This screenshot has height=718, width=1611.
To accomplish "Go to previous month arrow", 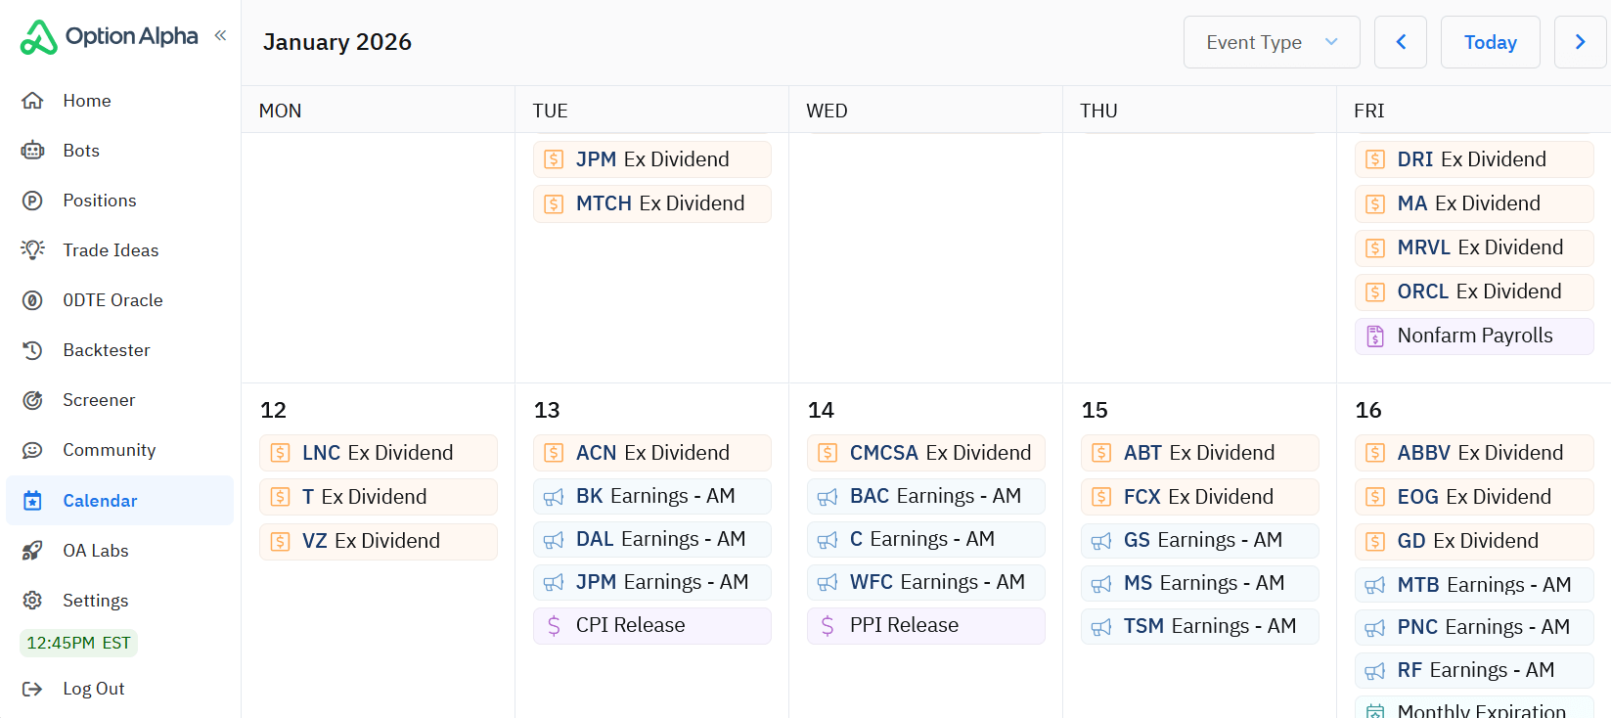I will coord(1401,42).
